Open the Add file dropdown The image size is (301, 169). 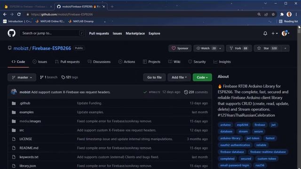tap(179, 77)
